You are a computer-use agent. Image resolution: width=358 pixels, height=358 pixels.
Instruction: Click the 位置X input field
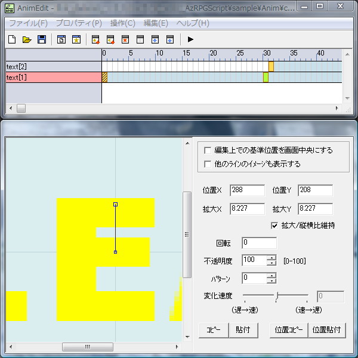coord(247,190)
